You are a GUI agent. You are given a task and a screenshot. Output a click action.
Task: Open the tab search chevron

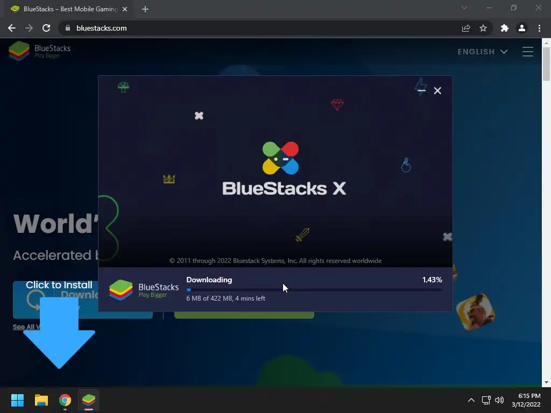pyautogui.click(x=464, y=8)
